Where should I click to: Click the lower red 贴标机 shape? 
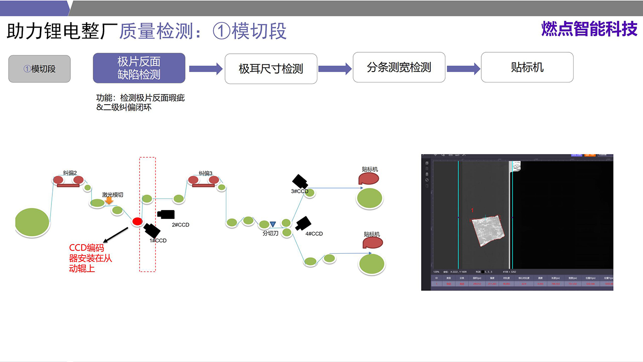pyautogui.click(x=372, y=243)
